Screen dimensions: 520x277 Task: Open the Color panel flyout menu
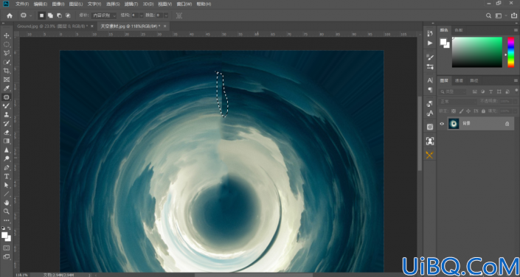point(516,29)
